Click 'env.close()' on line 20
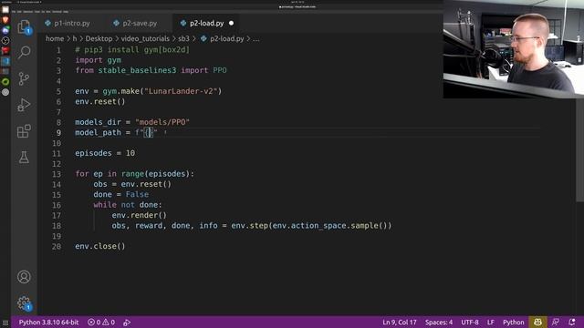The width and height of the screenshot is (584, 328). 100,246
